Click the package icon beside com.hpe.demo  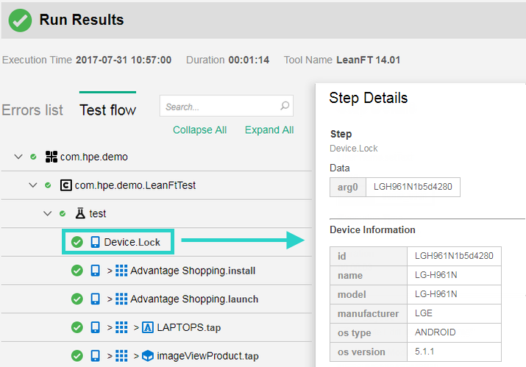point(51,157)
